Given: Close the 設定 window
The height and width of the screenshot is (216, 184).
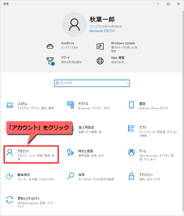Looking at the screenshot, I should pos(178,4).
